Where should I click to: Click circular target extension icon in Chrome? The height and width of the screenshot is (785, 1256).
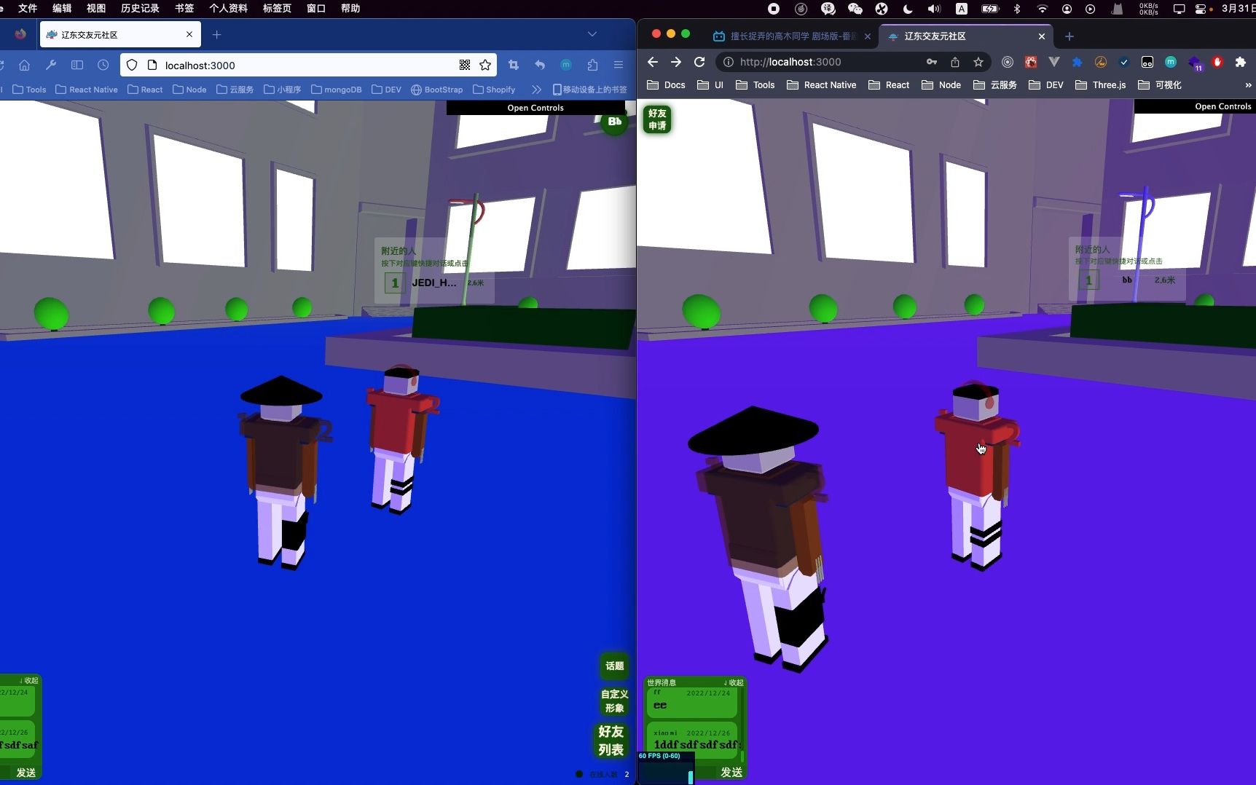point(1008,62)
